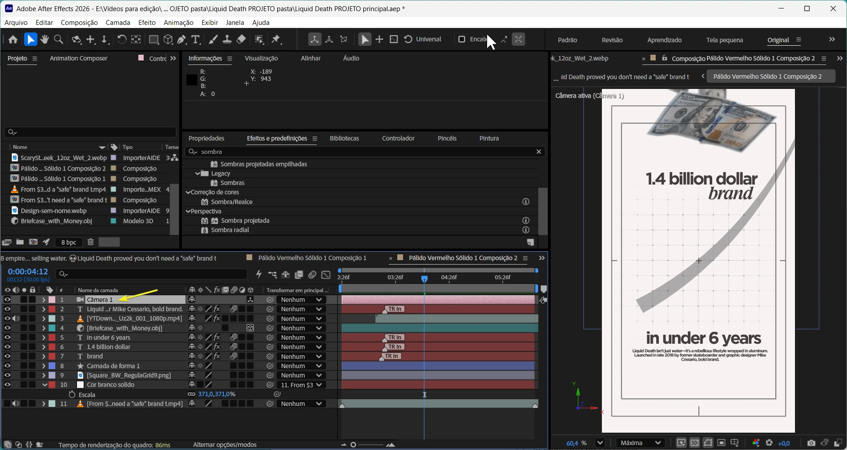847x450 pixels.
Task: Delete selected project item with trash icon
Action: tap(91, 242)
